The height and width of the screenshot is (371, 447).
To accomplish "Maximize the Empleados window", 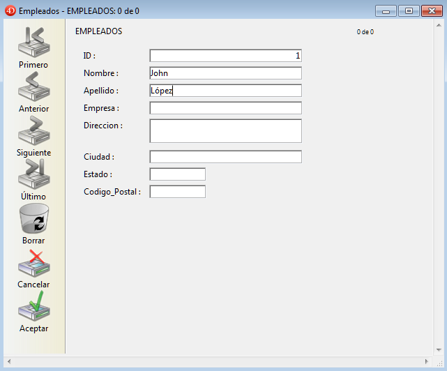I will click(409, 10).
